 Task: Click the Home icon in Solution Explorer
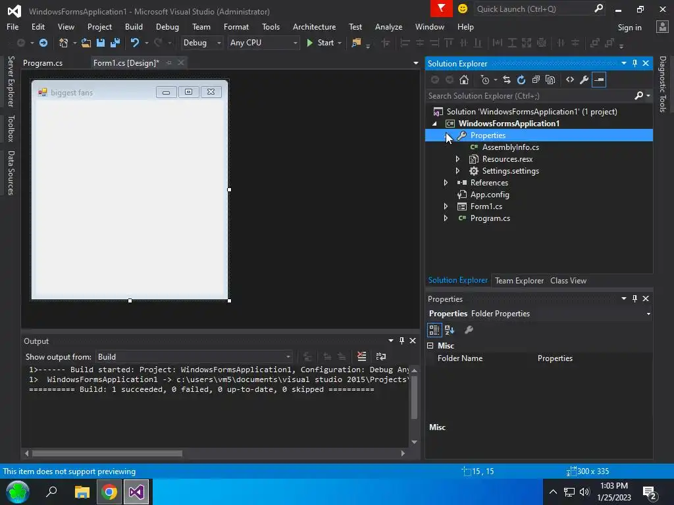464,80
